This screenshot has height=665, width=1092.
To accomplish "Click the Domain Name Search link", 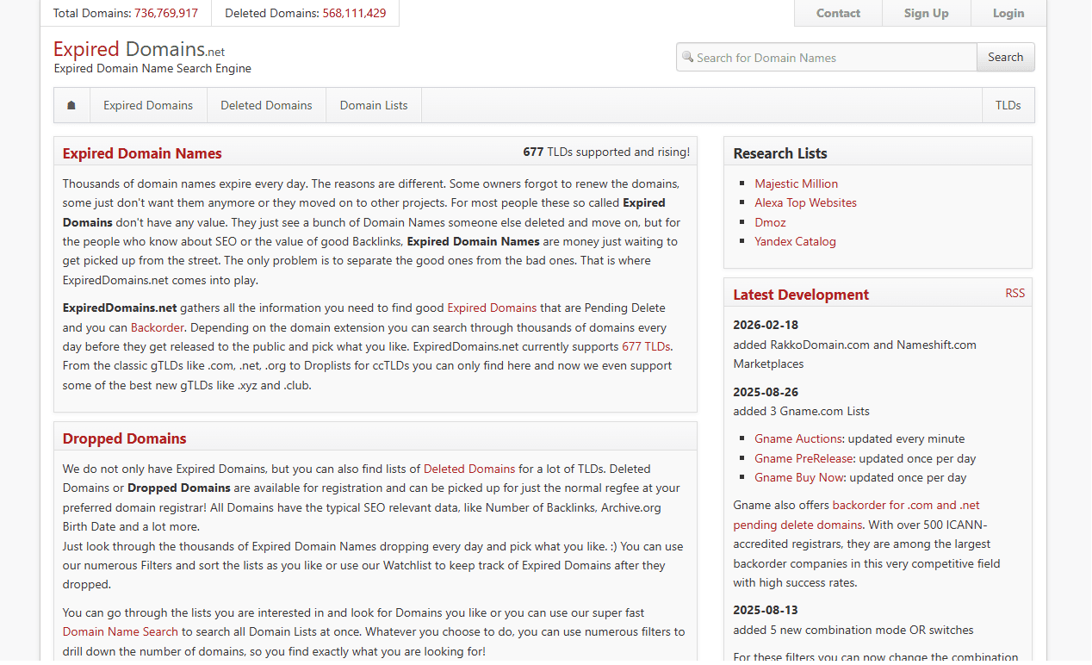I will pos(120,631).
